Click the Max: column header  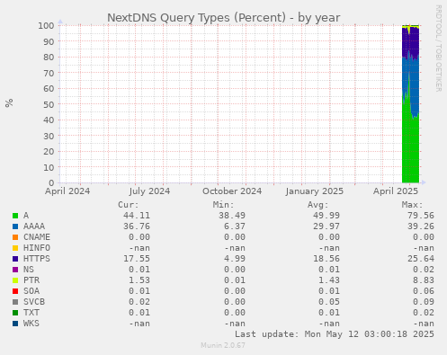pyautogui.click(x=413, y=205)
